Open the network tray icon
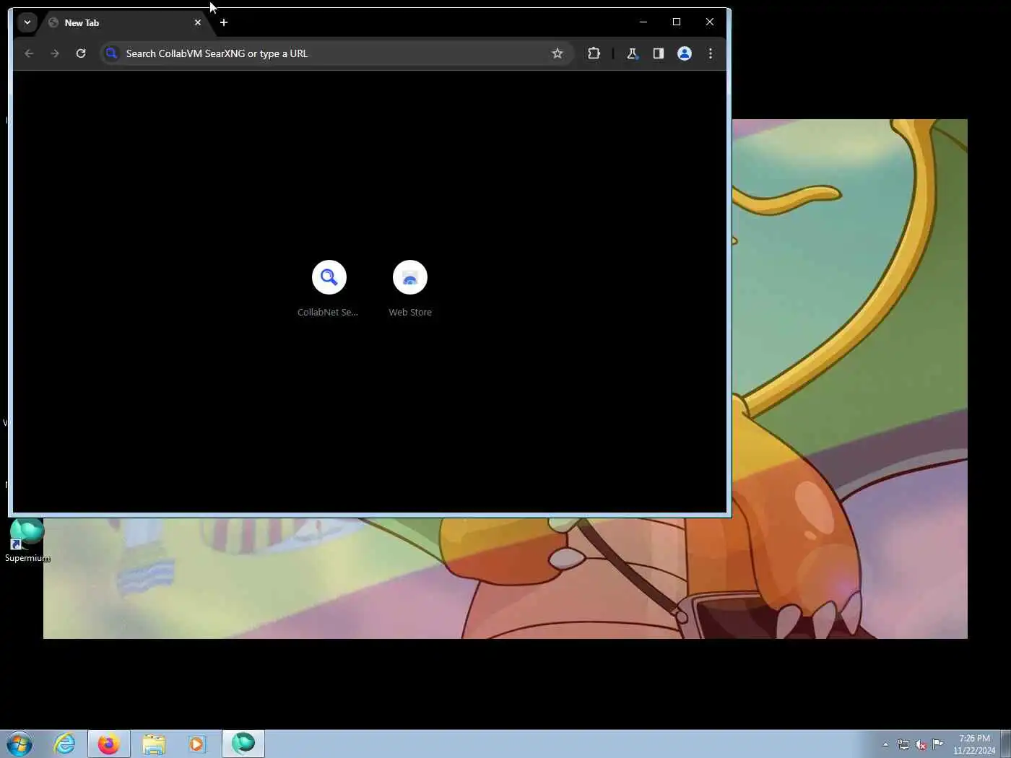 click(903, 744)
